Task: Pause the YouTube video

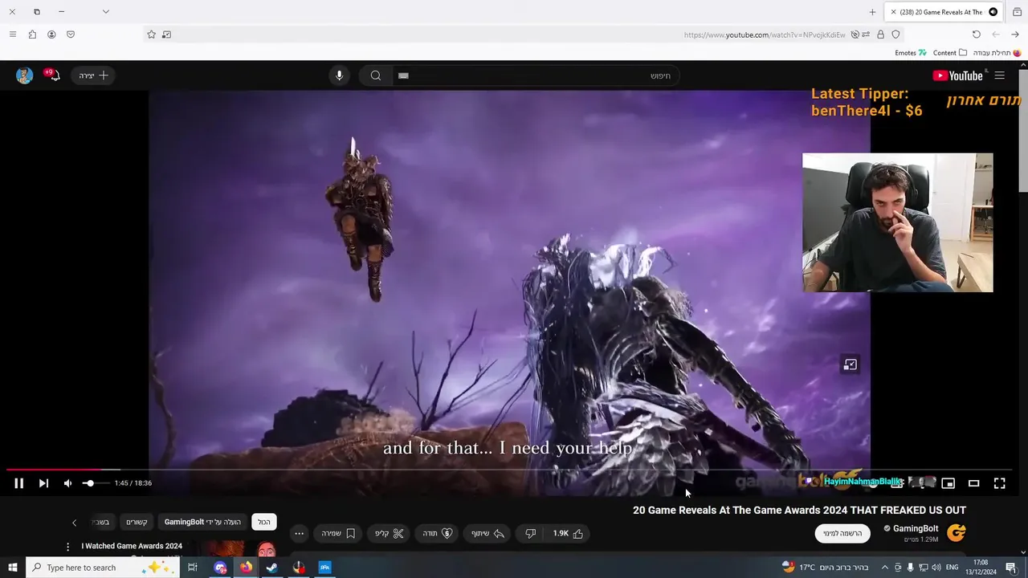Action: point(18,483)
